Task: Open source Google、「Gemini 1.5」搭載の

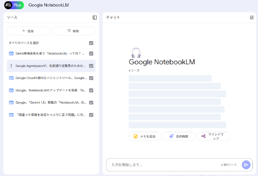Action: [x=51, y=103]
